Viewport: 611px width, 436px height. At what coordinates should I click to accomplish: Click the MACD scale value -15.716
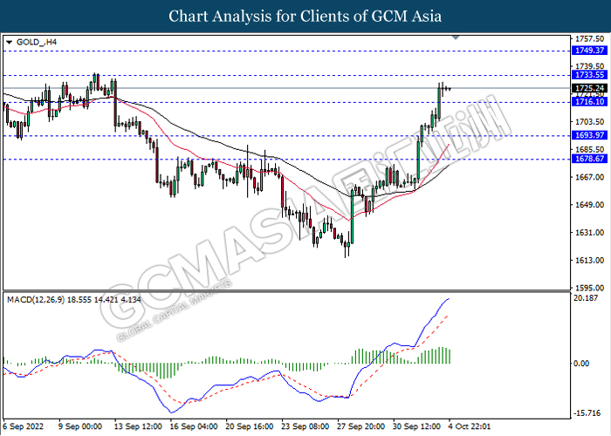point(587,413)
